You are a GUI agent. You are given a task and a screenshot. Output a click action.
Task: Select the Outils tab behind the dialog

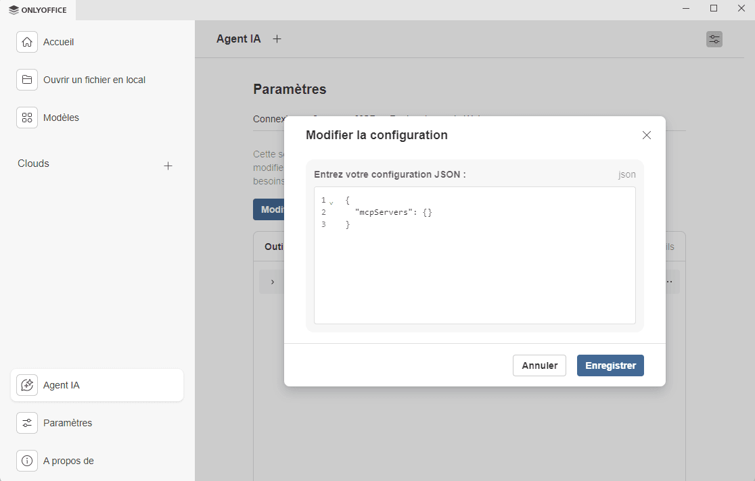pos(272,246)
